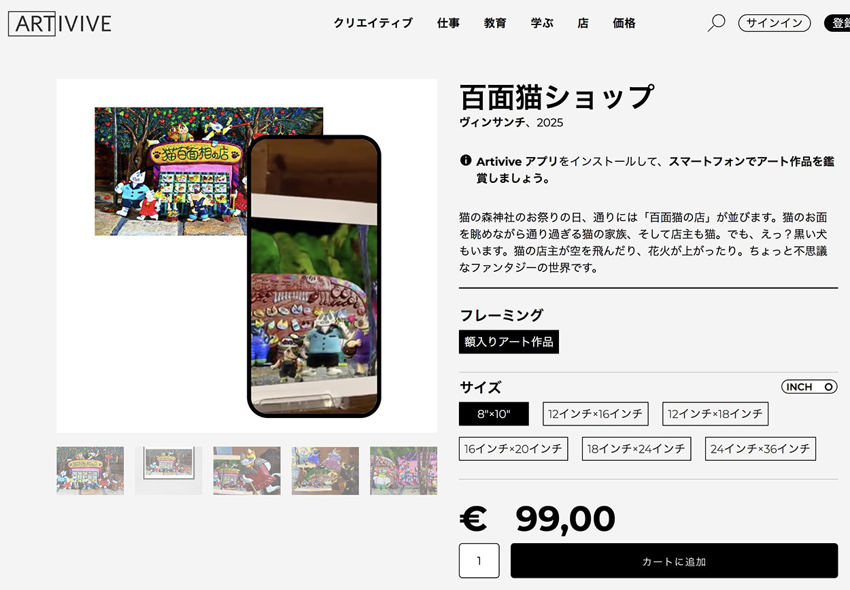Open the 店 menu item

pos(583,23)
